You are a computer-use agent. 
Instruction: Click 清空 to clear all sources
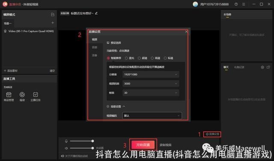(52, 71)
